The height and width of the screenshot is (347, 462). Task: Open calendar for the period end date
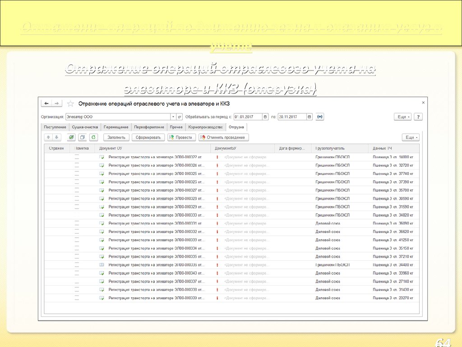[309, 117]
